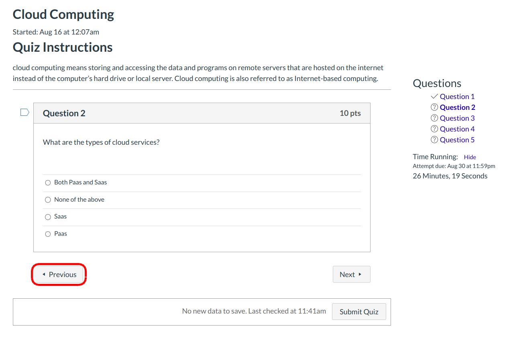Pick the "Saas" radio answer
This screenshot has width=505, height=342.
[x=48, y=217]
